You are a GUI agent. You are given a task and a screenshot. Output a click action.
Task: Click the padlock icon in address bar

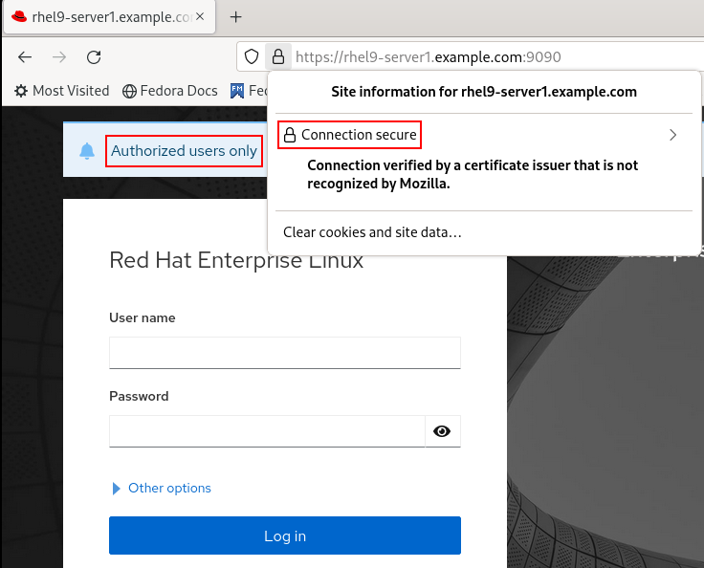276,56
